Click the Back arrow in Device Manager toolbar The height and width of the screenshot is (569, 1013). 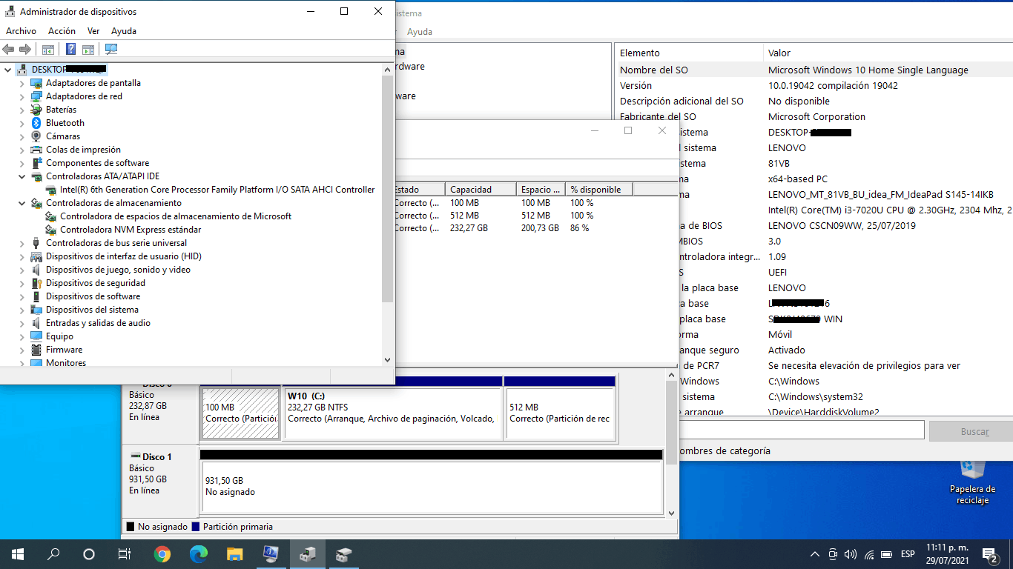[8, 49]
